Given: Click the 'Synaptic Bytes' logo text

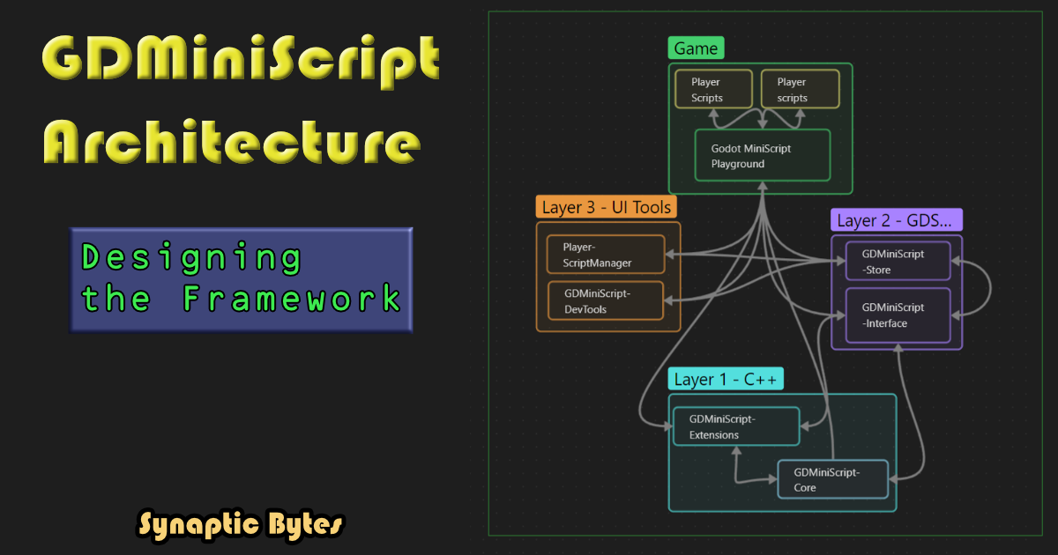Looking at the screenshot, I should 241,524.
